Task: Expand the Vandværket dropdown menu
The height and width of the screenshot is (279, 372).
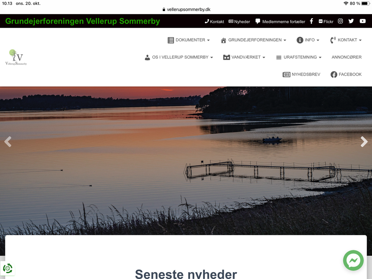Action: click(244, 57)
